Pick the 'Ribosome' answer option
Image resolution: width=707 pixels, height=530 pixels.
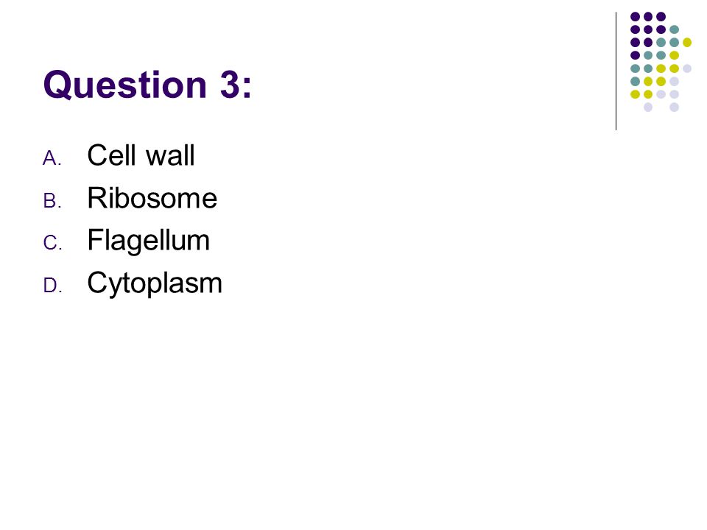pos(152,197)
